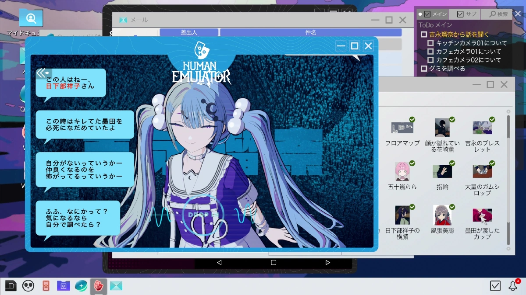Select the ふふ、なにかって？ speech bubble

[77, 218]
